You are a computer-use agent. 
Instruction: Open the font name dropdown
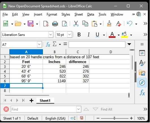[x=51, y=34]
